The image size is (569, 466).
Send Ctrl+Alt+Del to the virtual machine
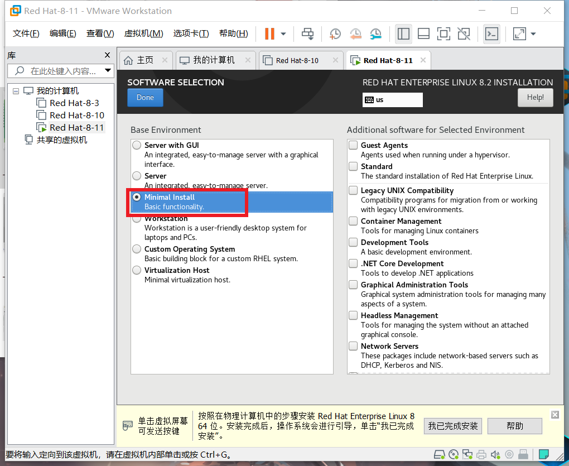tap(308, 33)
